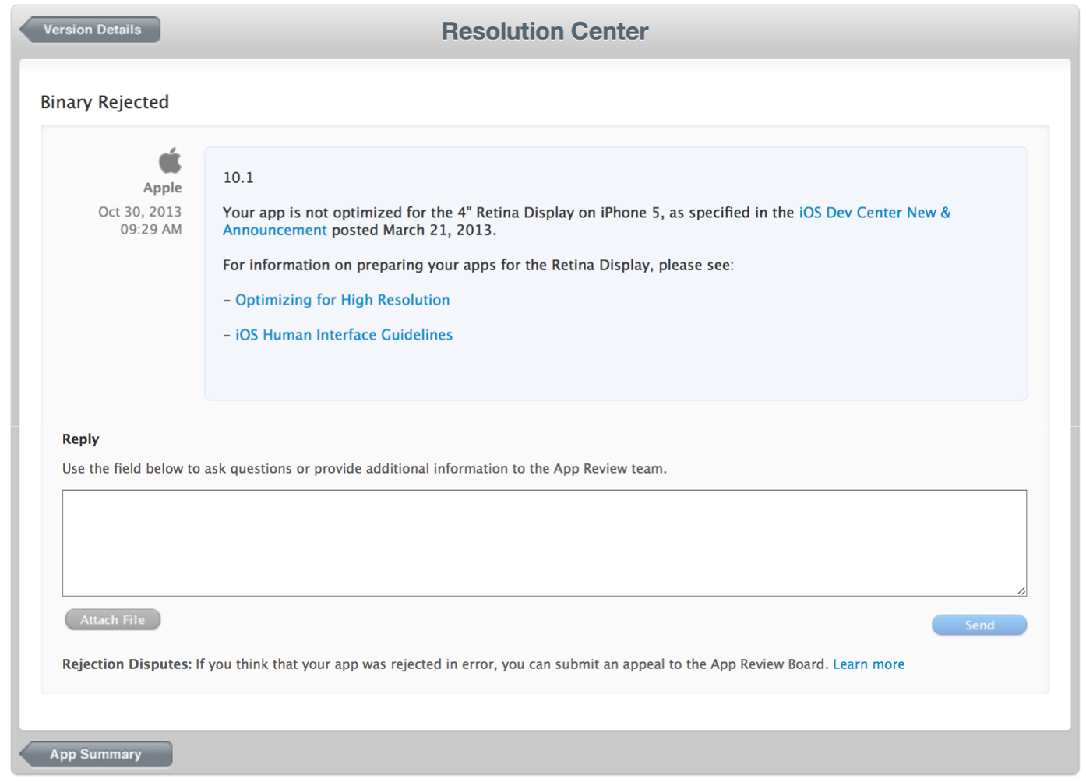This screenshot has height=782, width=1086.
Task: Click the Rejection Disputes bold label
Action: pyautogui.click(x=126, y=664)
